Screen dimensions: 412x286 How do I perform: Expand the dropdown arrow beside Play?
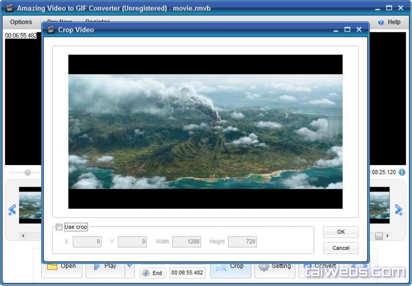(x=129, y=266)
